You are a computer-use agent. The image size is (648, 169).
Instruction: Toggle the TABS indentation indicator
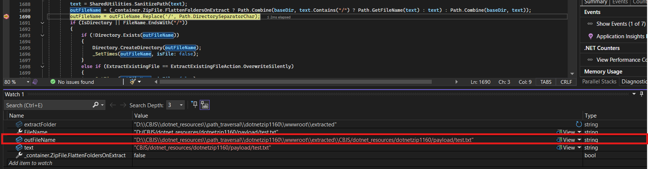[x=546, y=82]
